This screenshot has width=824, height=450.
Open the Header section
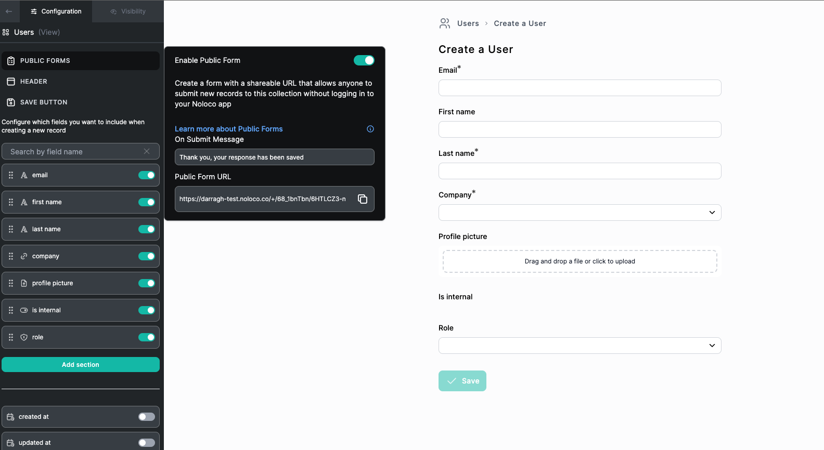(x=34, y=82)
